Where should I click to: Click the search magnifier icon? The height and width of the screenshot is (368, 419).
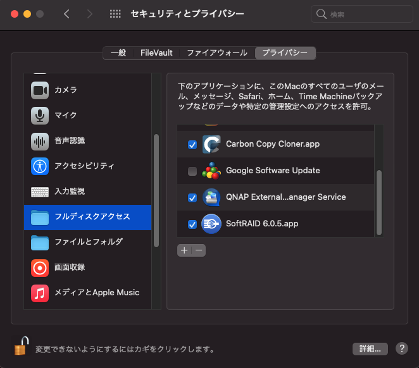321,14
